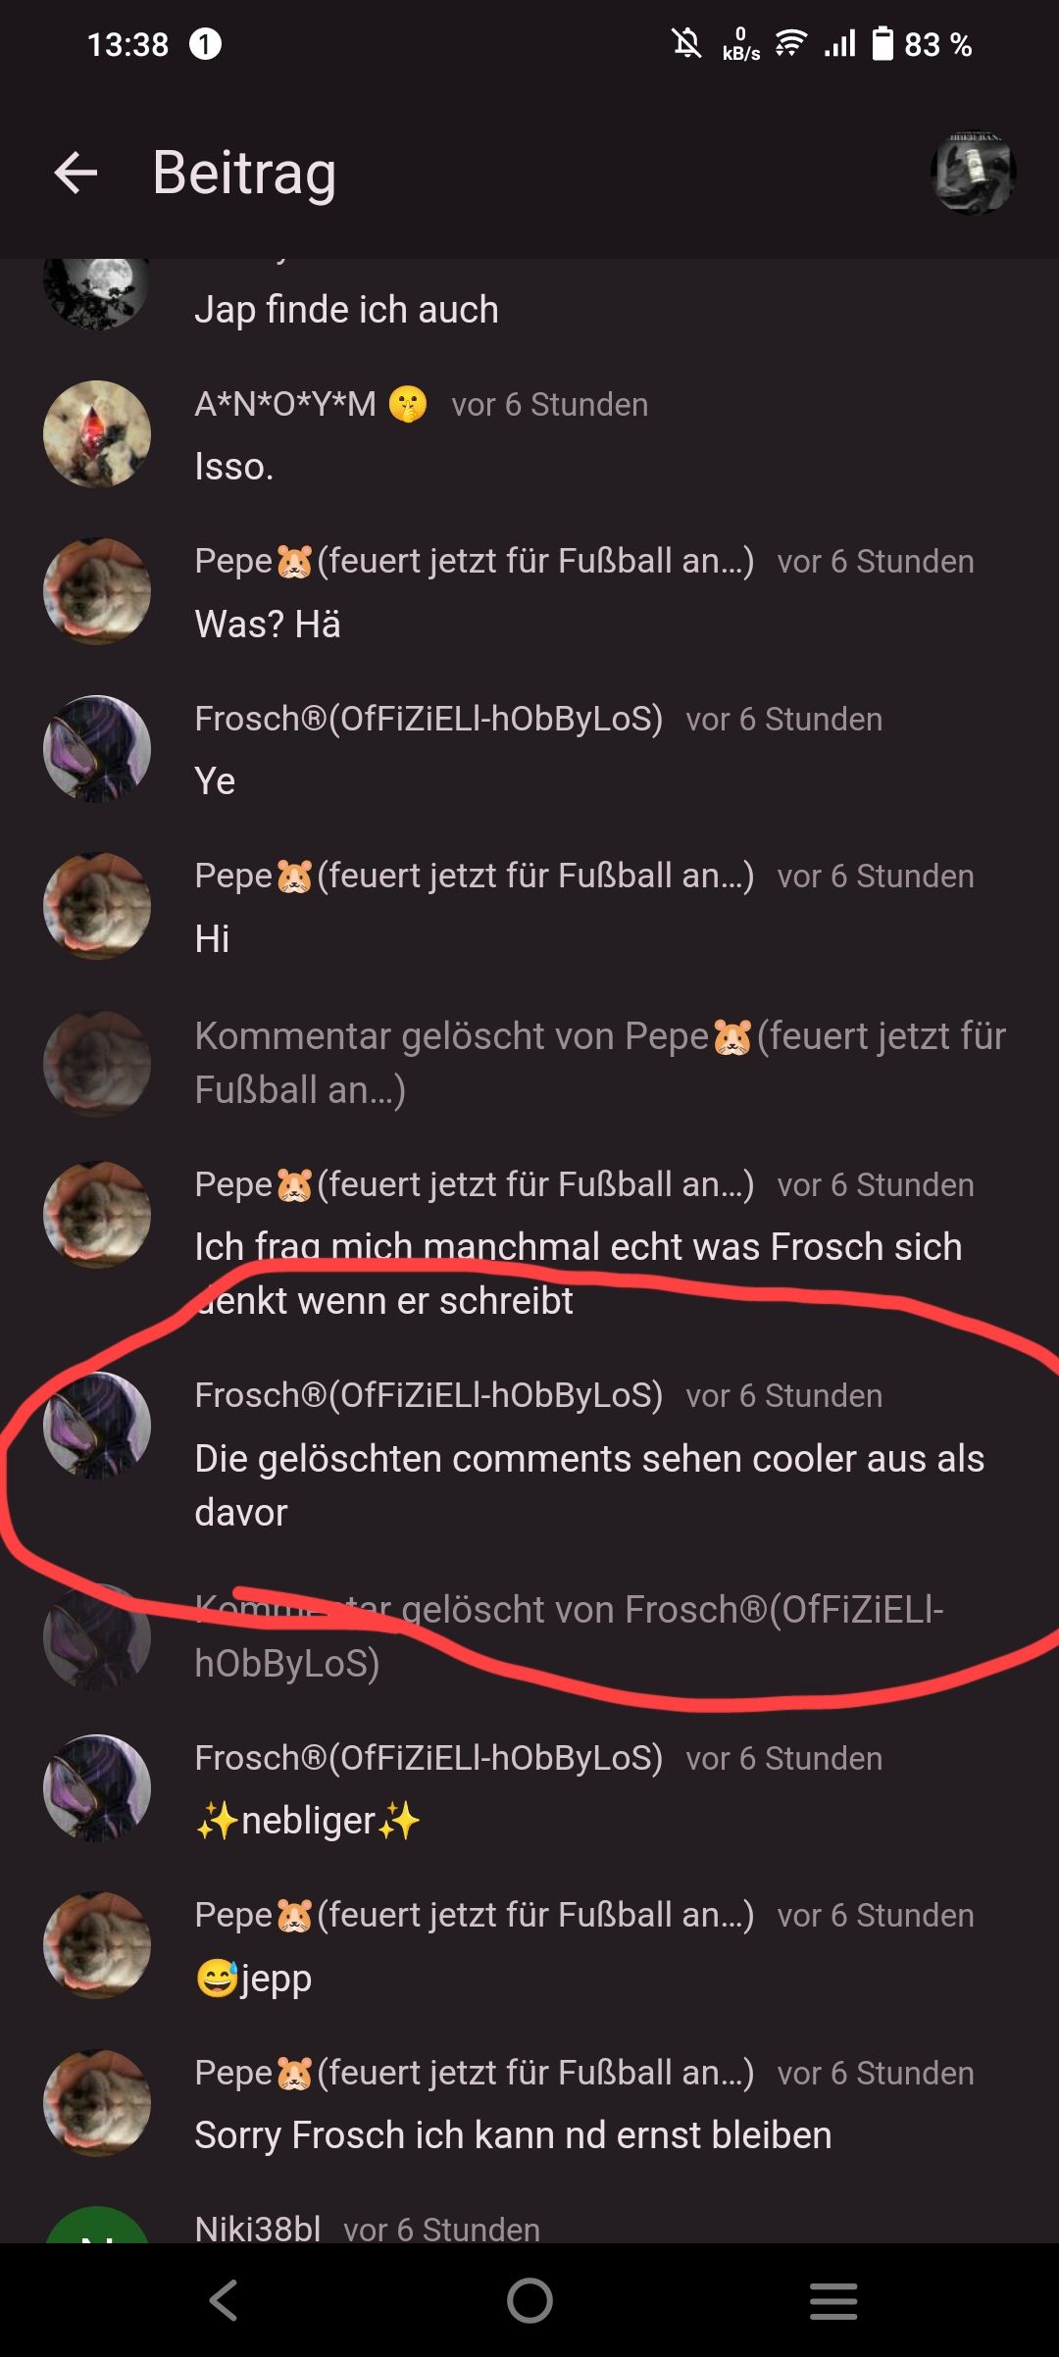The width and height of the screenshot is (1059, 2357).
Task: Select the 'nebliger' comment text
Action: point(308,1821)
